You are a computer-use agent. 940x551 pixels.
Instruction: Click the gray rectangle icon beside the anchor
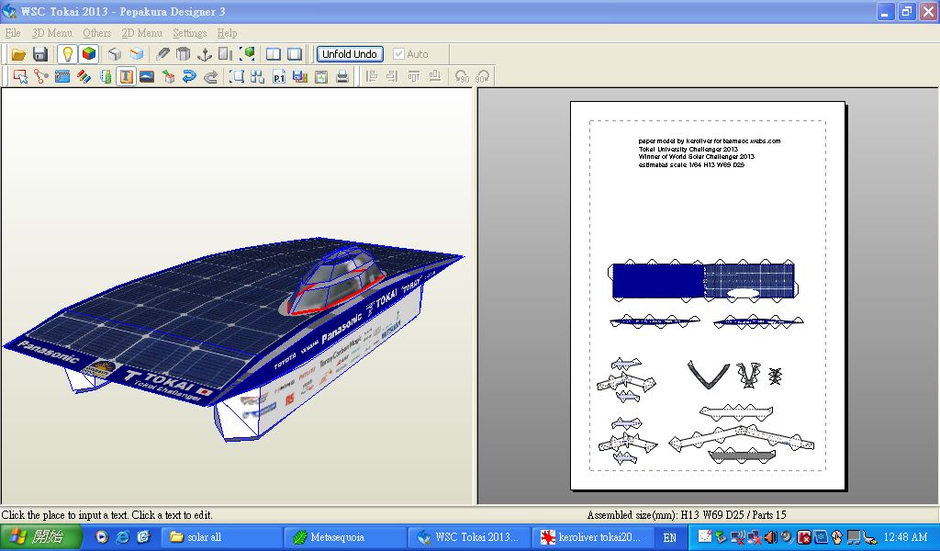click(226, 54)
